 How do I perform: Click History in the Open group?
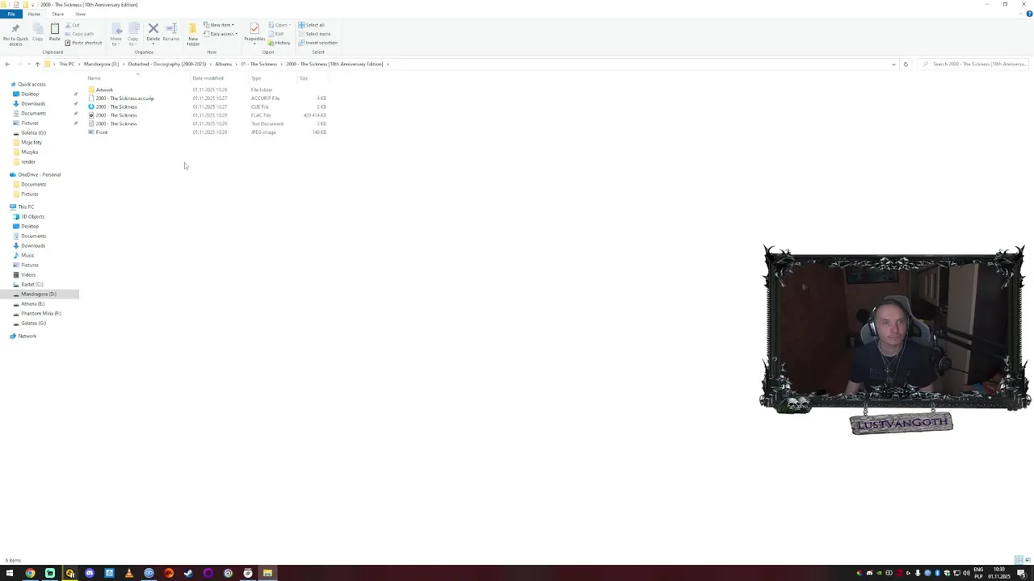click(x=280, y=43)
